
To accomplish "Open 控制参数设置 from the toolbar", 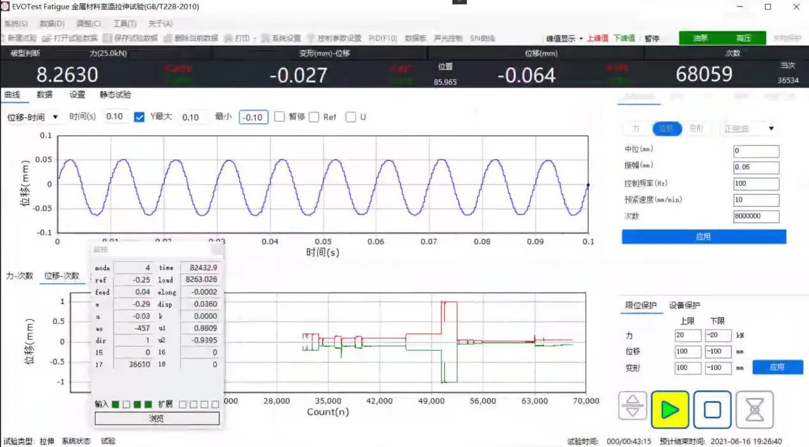I will point(334,38).
